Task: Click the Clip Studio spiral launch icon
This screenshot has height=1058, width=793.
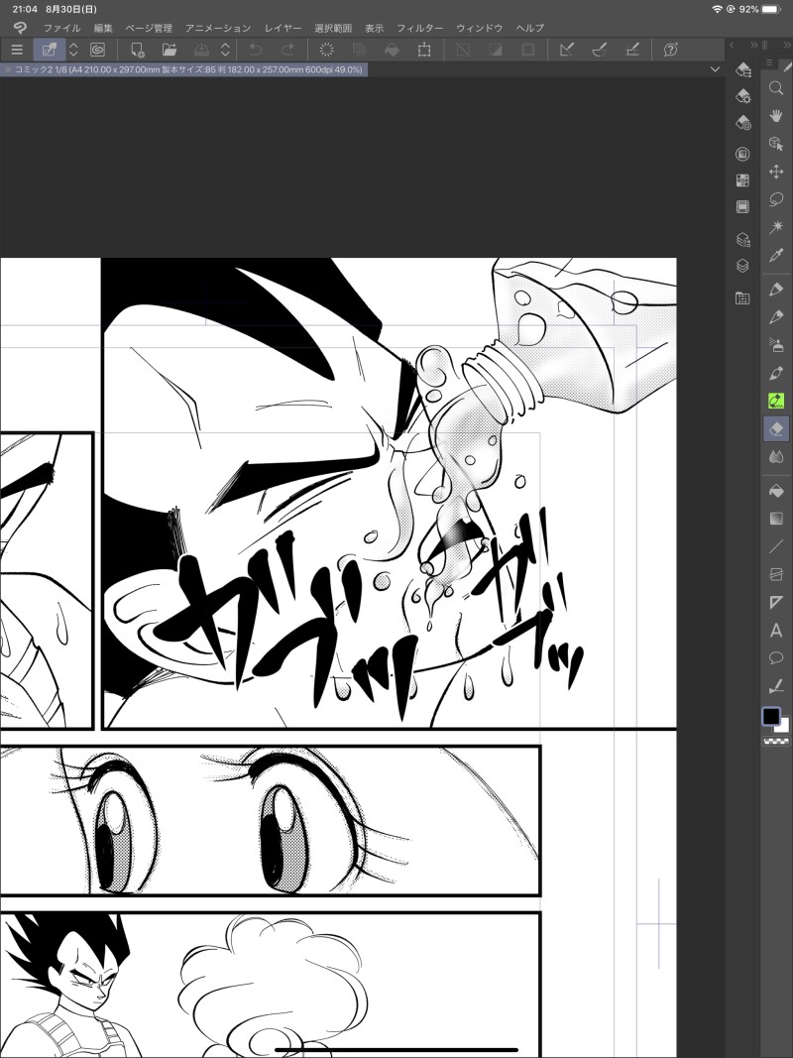Action: [98, 50]
